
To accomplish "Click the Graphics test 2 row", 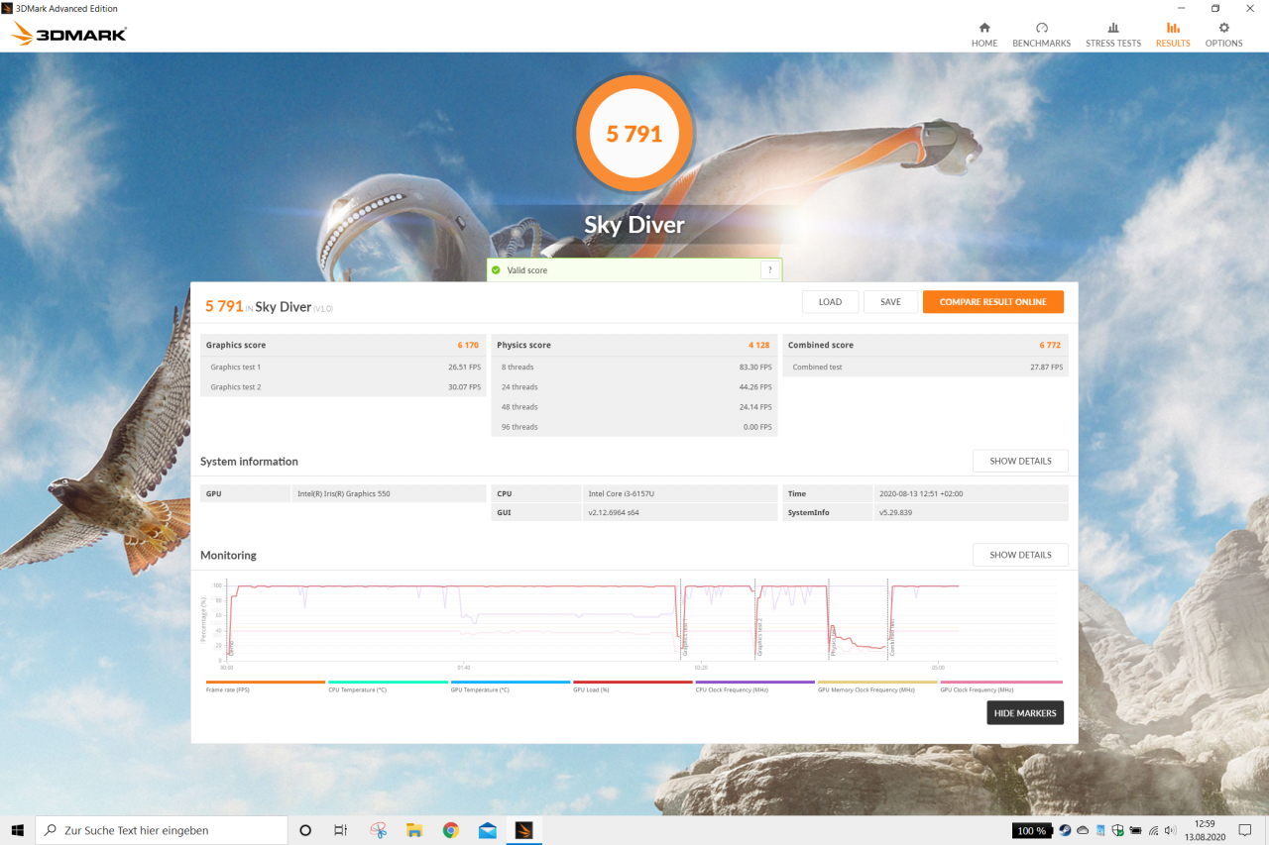I will (343, 387).
